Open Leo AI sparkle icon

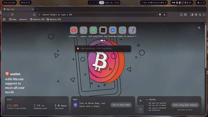(200, 15)
